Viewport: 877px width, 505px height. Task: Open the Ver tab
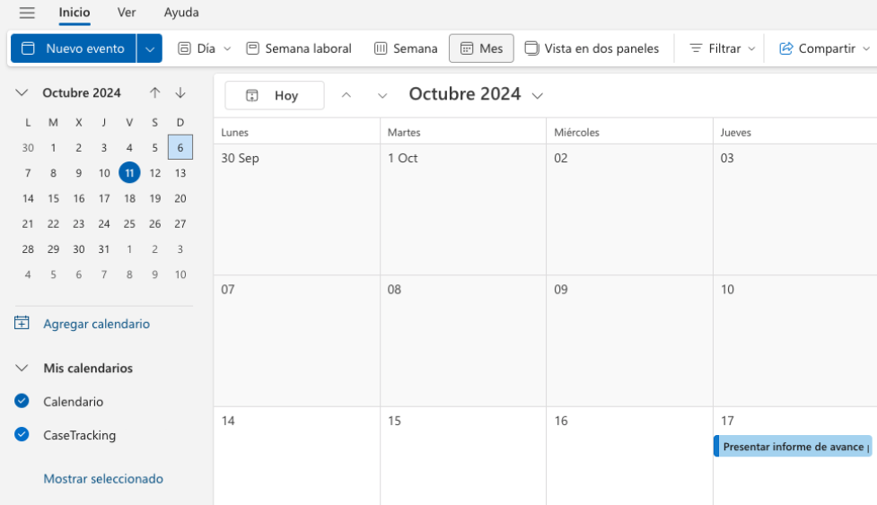(127, 13)
